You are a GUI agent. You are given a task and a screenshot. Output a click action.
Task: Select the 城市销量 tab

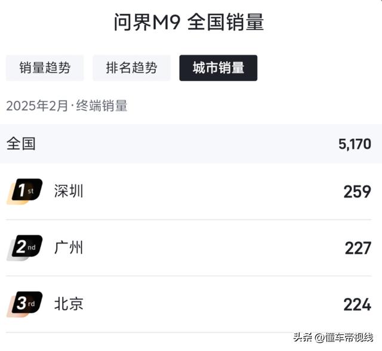point(218,68)
